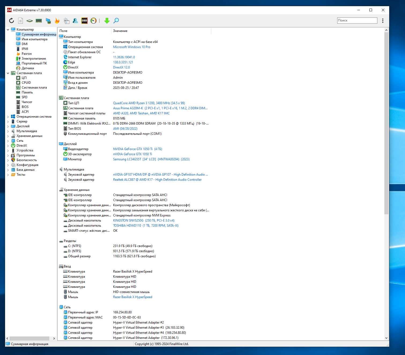Image resolution: width=405 pixels, height=355 pixels.
Task: Select the Датчики sensor icon in tree
Action: point(18,68)
